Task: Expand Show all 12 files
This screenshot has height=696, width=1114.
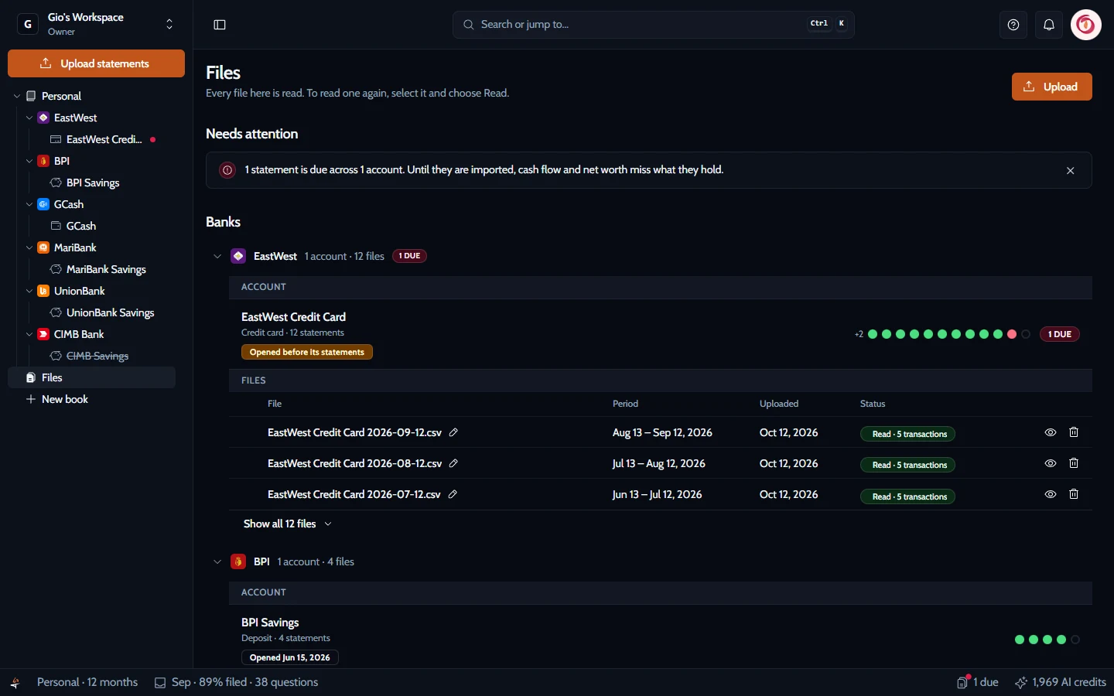Action: pos(288,524)
